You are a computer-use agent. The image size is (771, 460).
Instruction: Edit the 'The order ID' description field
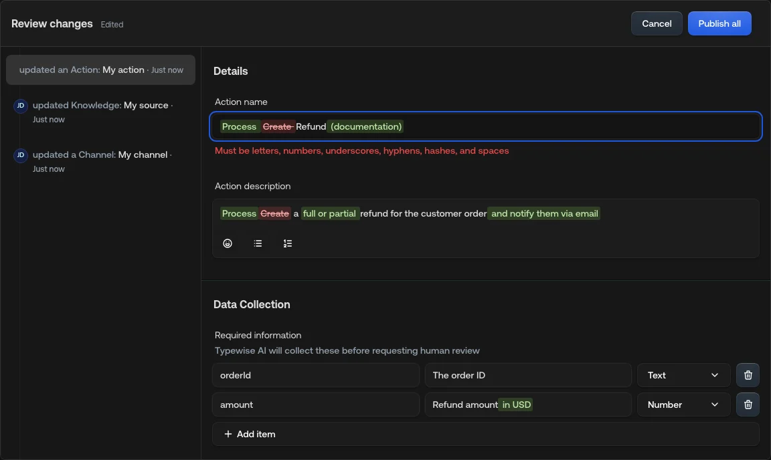click(528, 375)
